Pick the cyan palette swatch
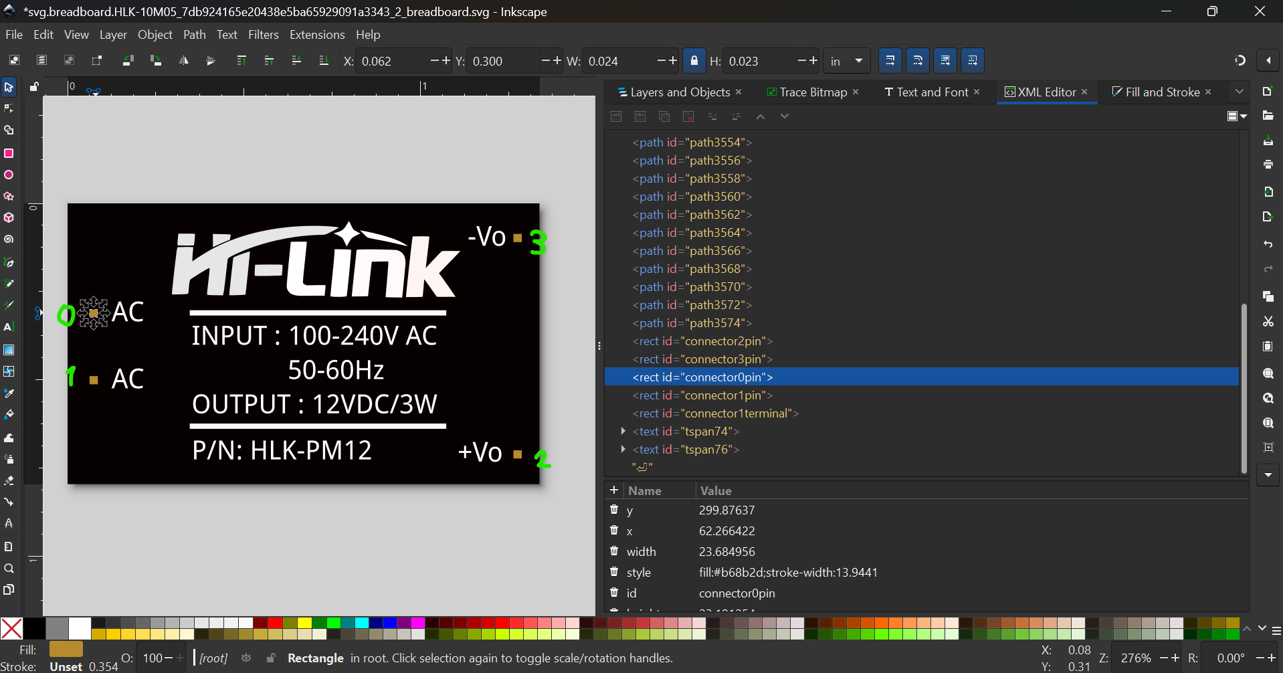The image size is (1283, 673). [x=362, y=623]
